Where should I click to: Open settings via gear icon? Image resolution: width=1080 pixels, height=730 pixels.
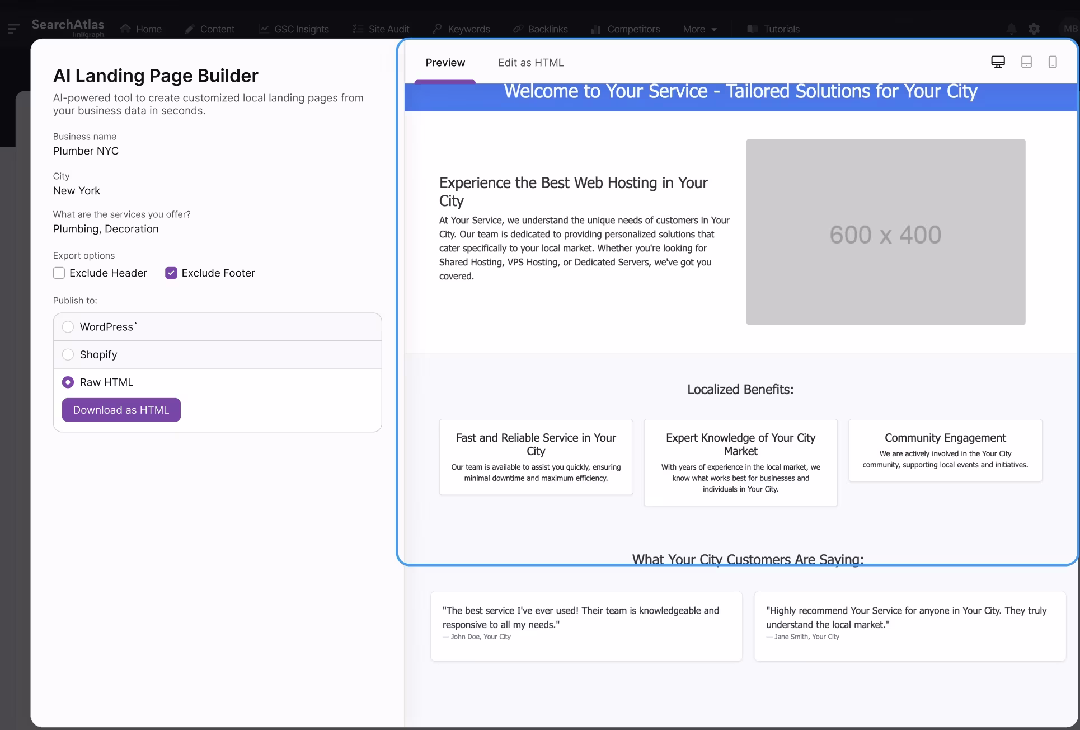coord(1034,29)
